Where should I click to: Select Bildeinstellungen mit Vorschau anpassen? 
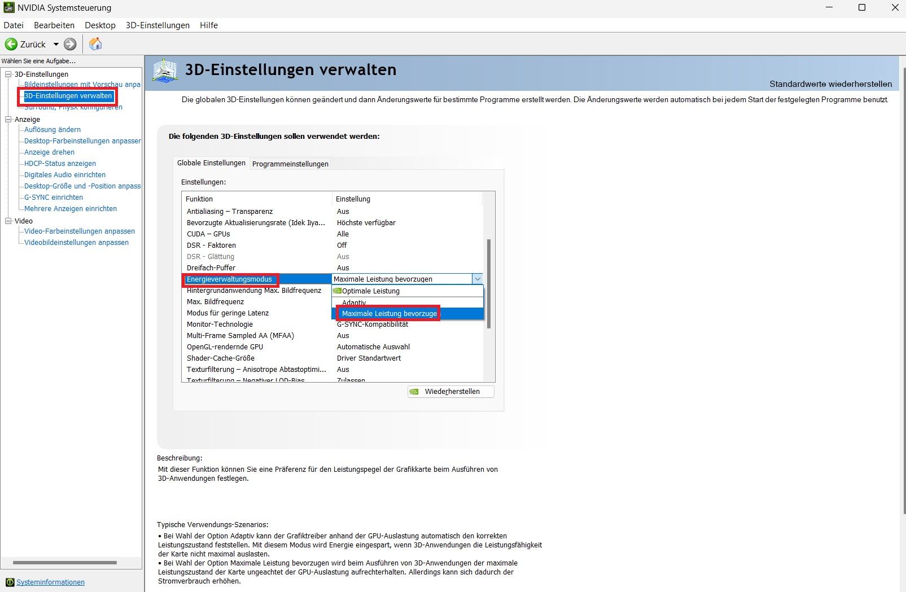tap(82, 85)
